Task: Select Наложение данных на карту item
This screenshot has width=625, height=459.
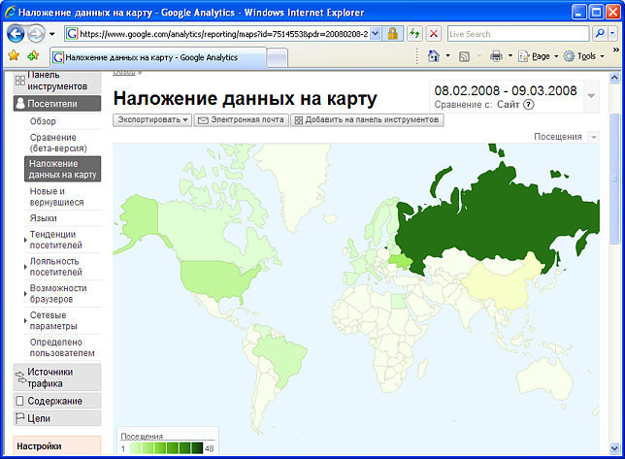Action: tap(62, 169)
